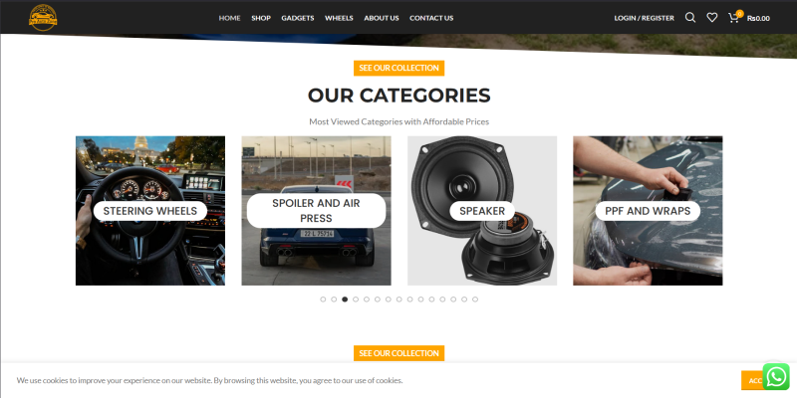Image resolution: width=797 pixels, height=398 pixels.
Task: Click the Home menu item
Action: coord(229,18)
